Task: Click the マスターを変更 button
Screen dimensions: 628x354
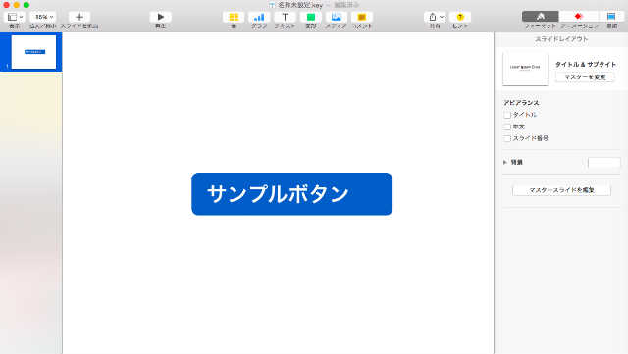Action: coord(585,76)
